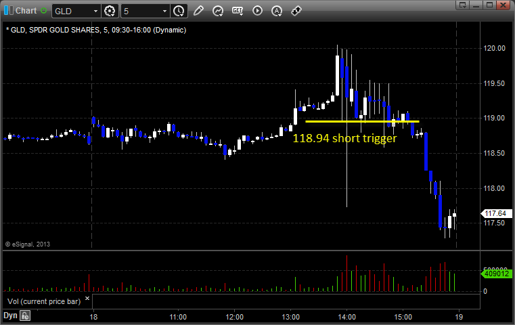Click the 0 volume axis label
515x325 pixels.
pos(485,291)
